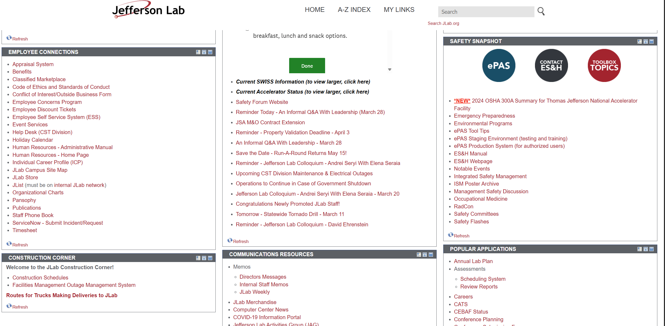Collapse Popular Applications panel with up-arrow icon
665x326 pixels.
click(646, 249)
